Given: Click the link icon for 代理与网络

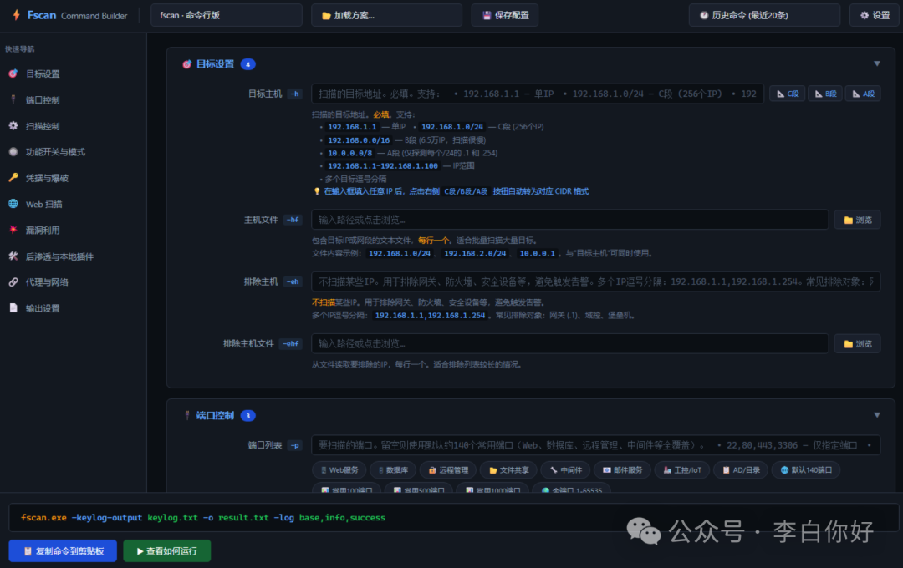Looking at the screenshot, I should click(13, 282).
